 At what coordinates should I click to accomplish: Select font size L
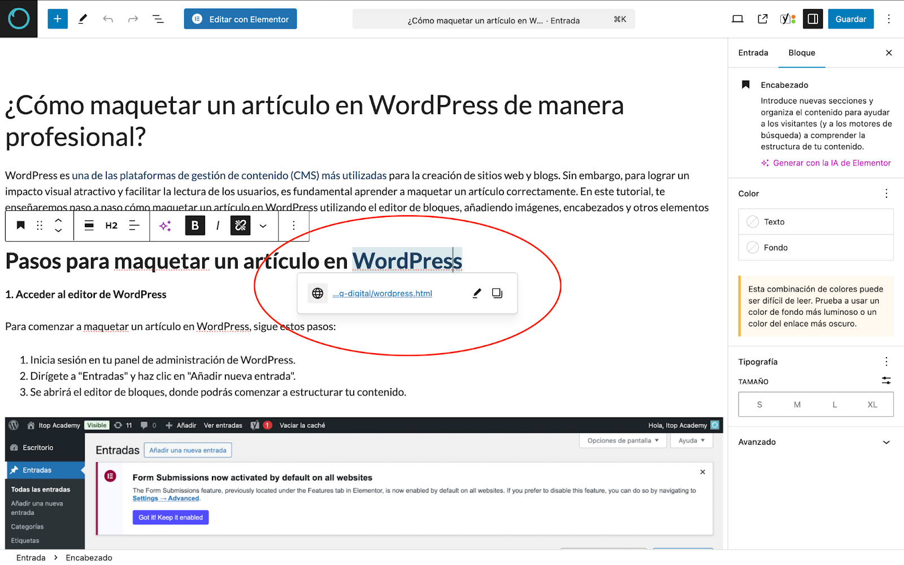[835, 405]
